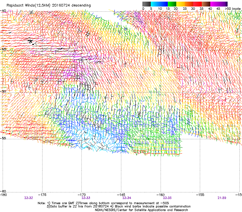Click the date text '20160724 descending'
The width and height of the screenshot is (242, 212).
(x=72, y=6)
